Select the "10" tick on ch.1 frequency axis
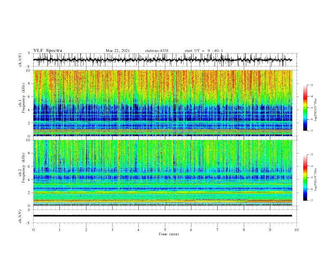 point(29,70)
